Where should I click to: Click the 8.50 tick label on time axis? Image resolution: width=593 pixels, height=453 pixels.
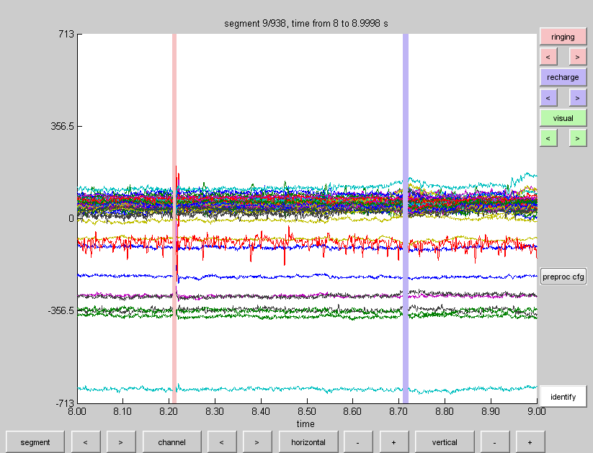[307, 411]
